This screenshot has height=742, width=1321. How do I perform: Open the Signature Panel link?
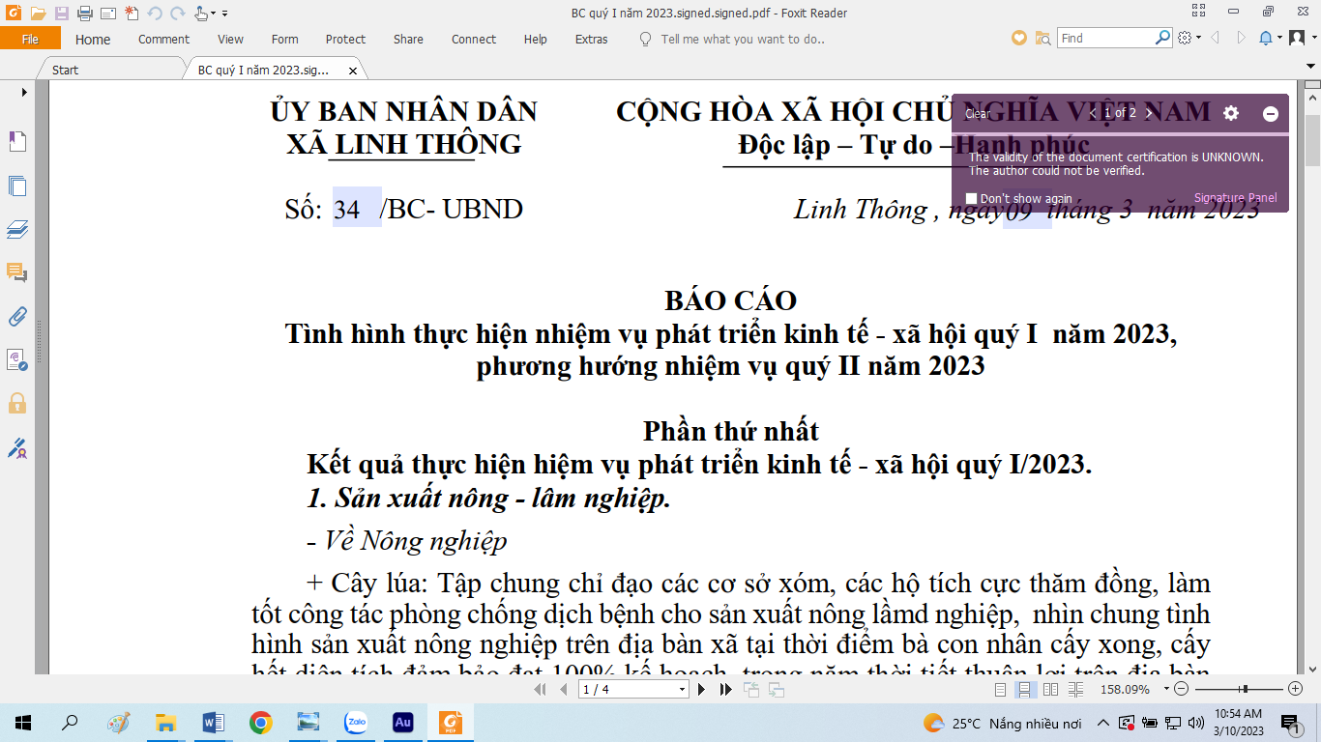click(1235, 198)
